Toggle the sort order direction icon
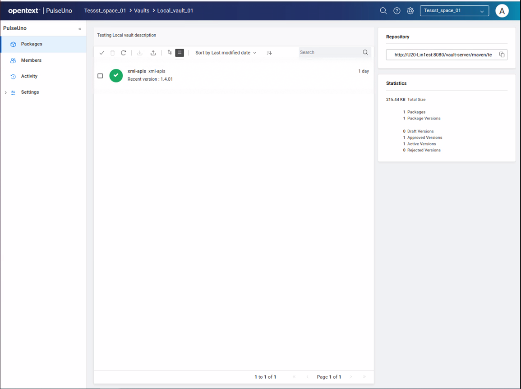Image resolution: width=521 pixels, height=389 pixels. (x=269, y=53)
